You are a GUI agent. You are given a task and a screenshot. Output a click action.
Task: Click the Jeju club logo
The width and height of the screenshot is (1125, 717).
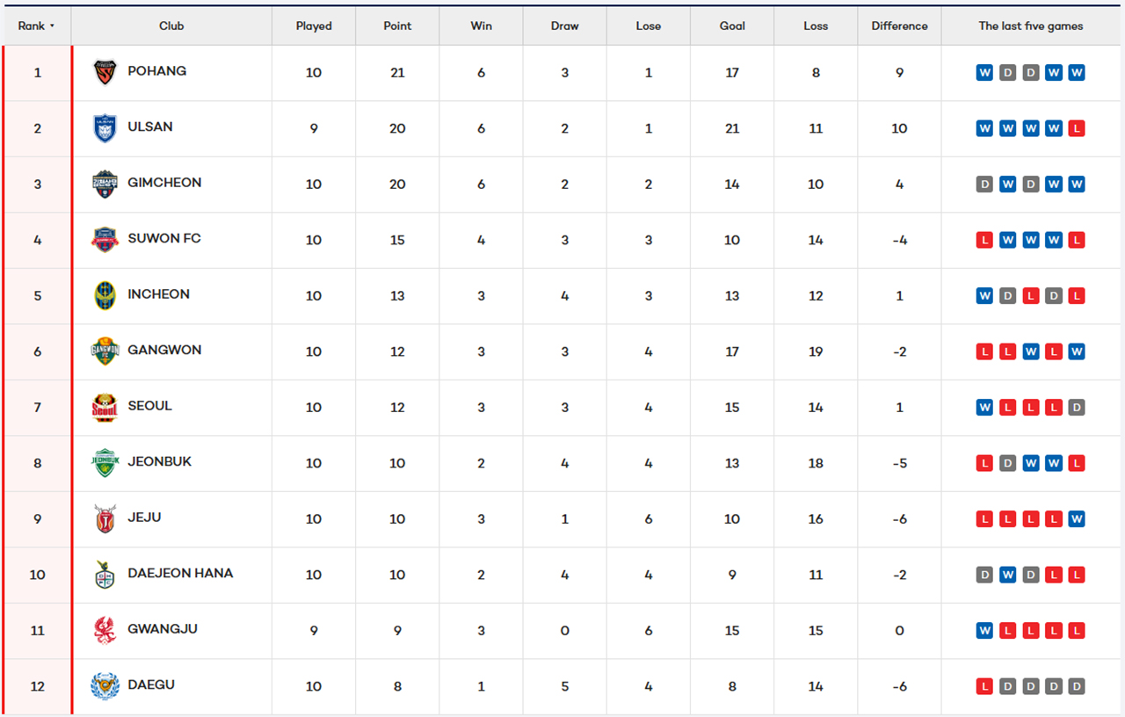point(105,518)
